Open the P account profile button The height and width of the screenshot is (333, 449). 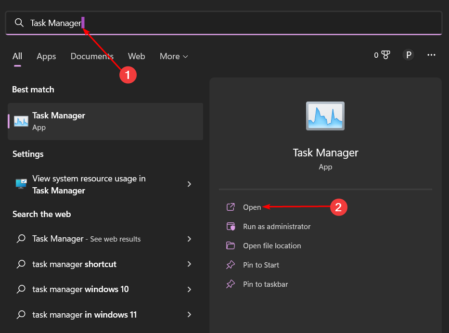409,55
